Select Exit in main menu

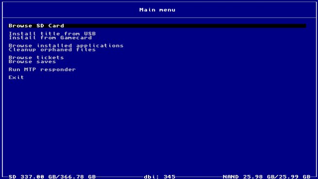point(16,78)
